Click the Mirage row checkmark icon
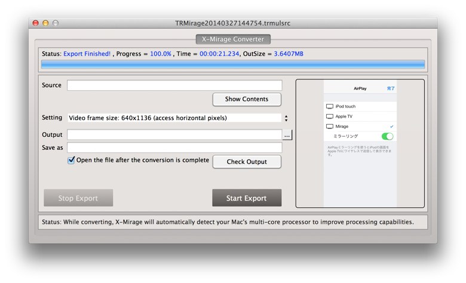The image size is (466, 283). point(392,127)
